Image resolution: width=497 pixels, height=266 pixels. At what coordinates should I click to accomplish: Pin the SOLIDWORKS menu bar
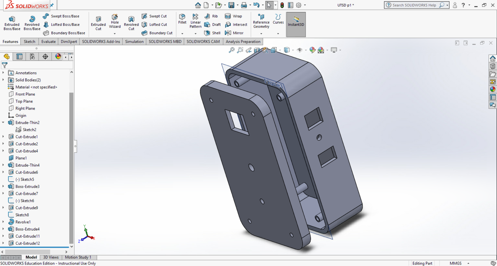pos(52,5)
